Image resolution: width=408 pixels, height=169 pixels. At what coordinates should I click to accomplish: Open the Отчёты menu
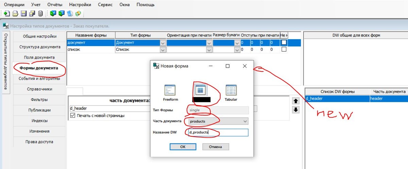[54, 5]
